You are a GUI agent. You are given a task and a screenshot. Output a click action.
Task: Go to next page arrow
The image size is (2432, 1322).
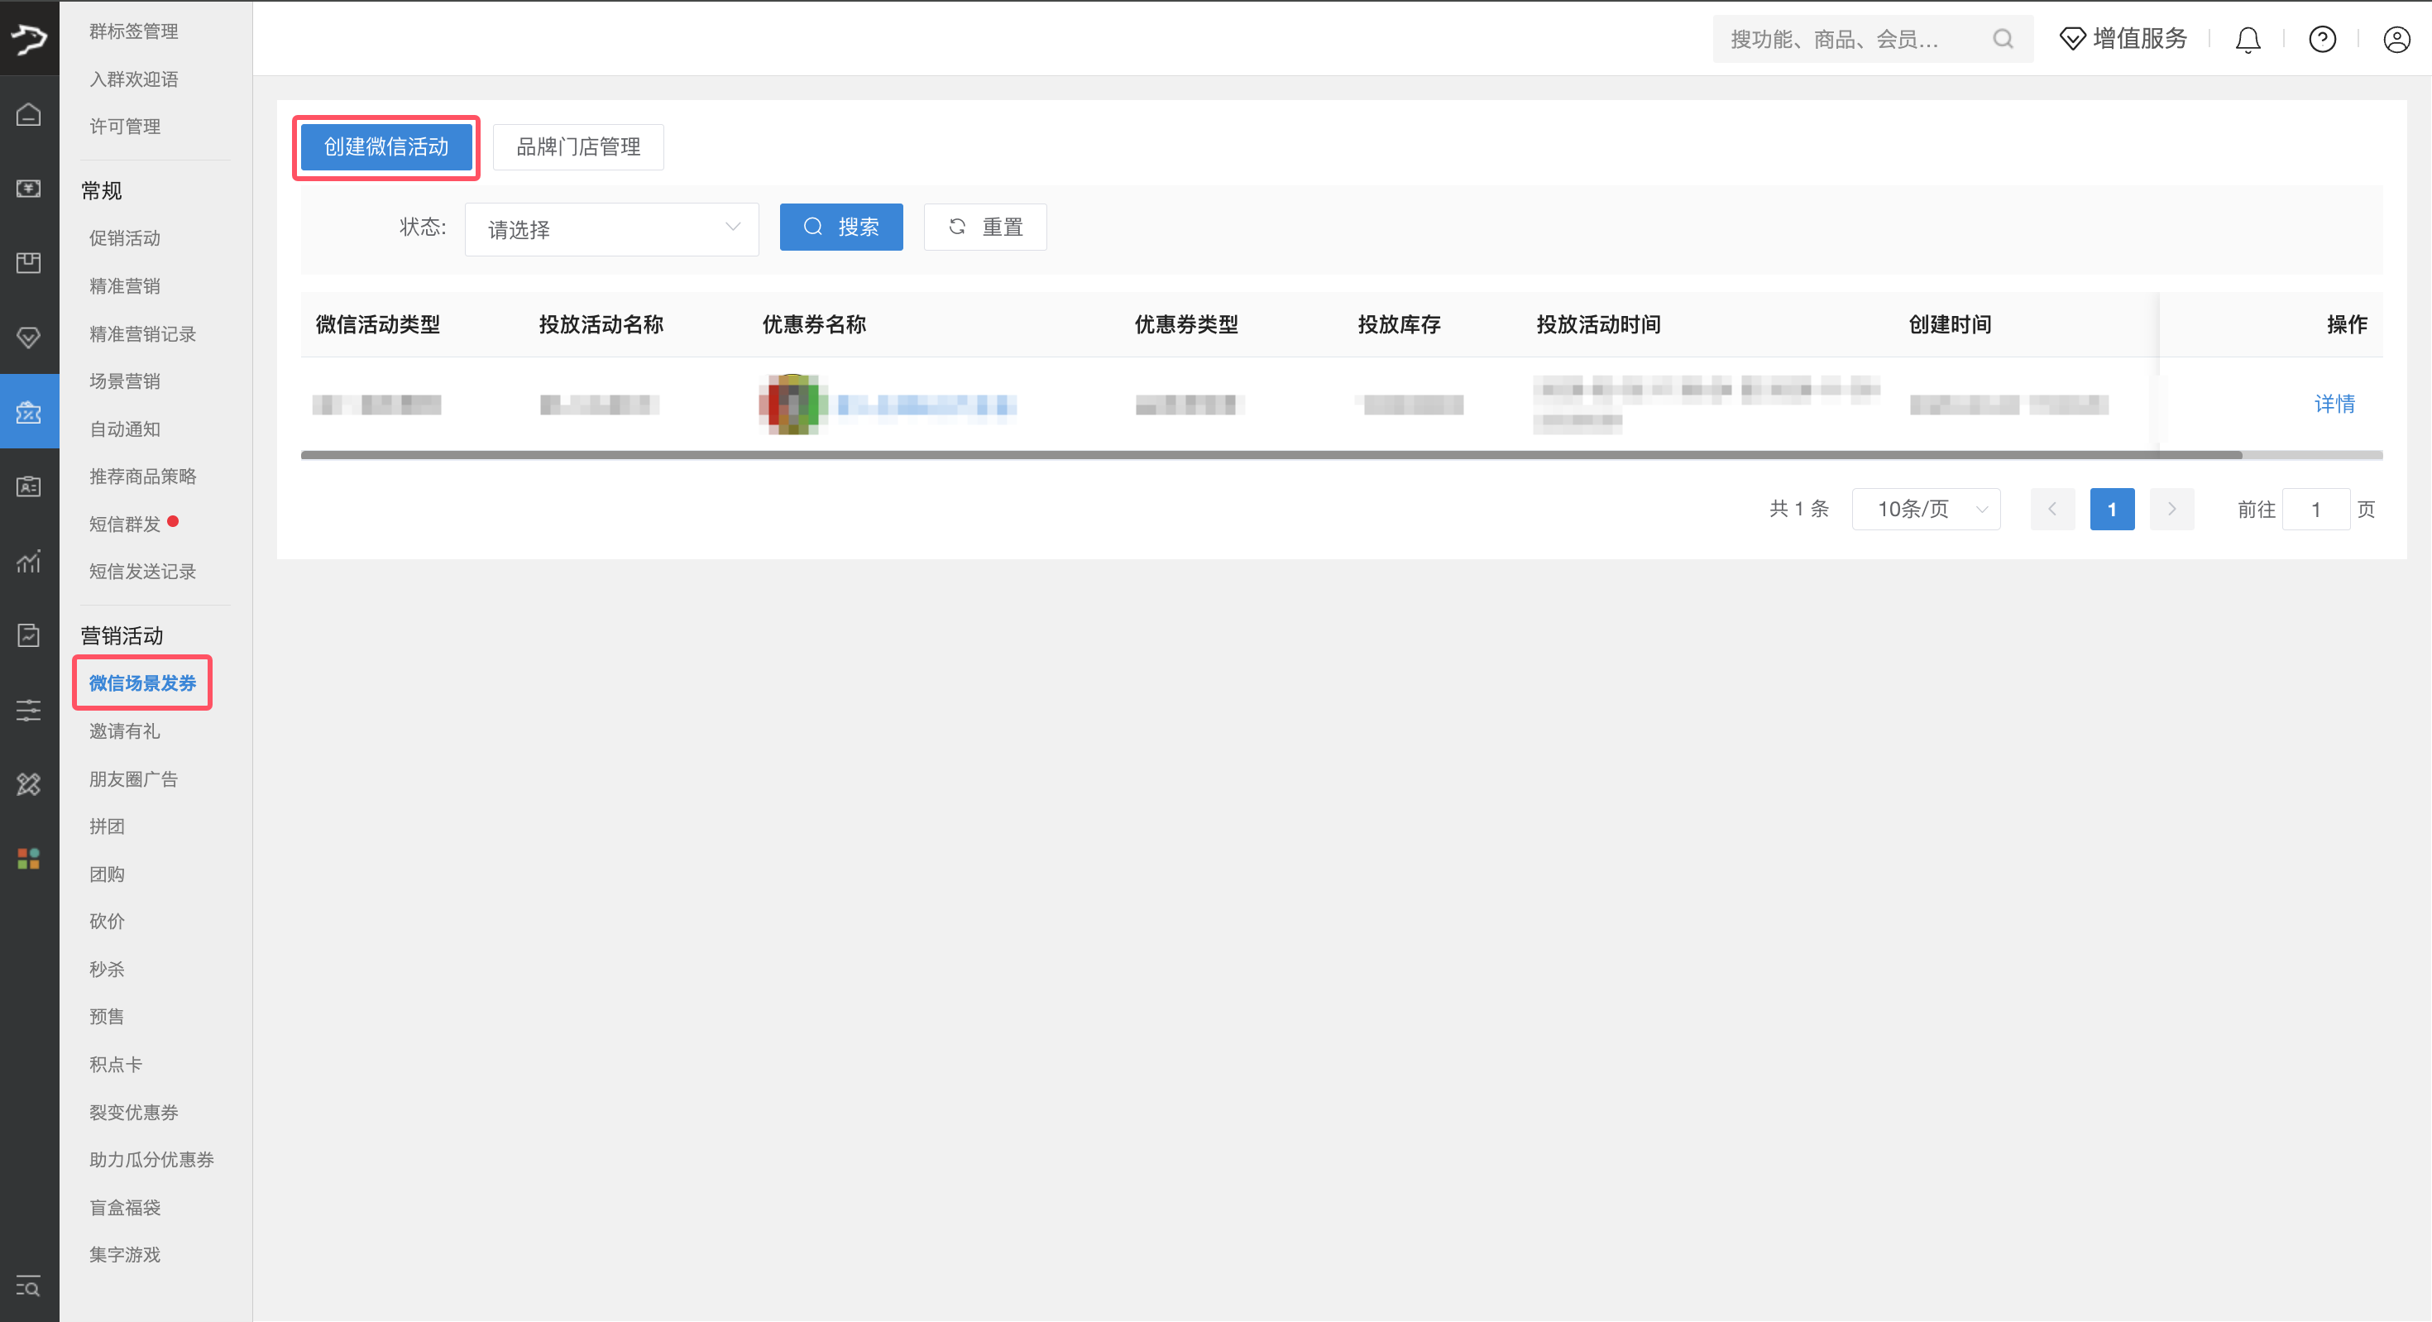pyautogui.click(x=2171, y=509)
